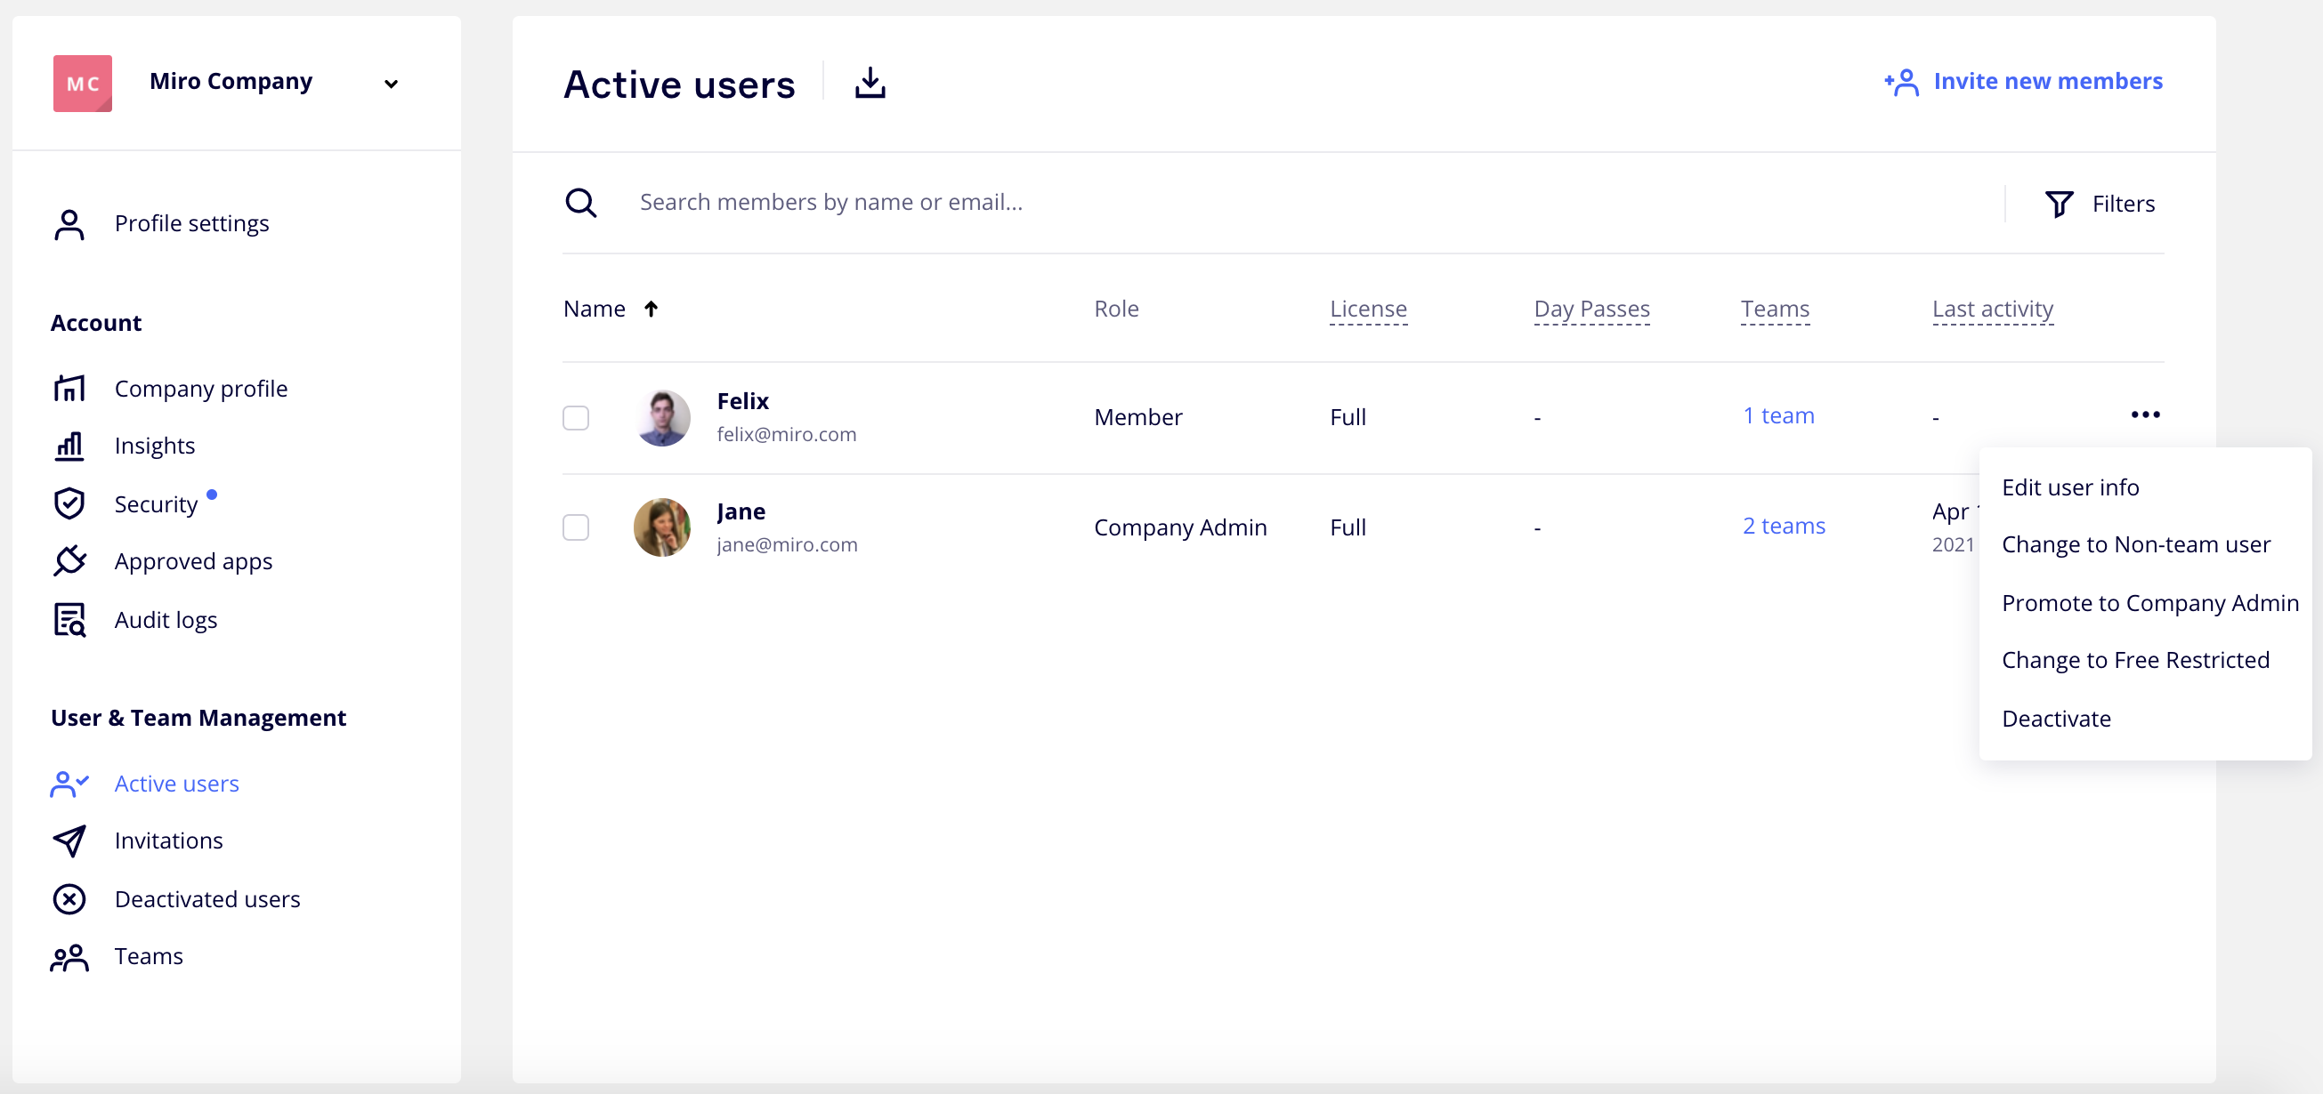This screenshot has height=1094, width=2323.
Task: Click the Miro Company MC logo
Action: pos(82,82)
